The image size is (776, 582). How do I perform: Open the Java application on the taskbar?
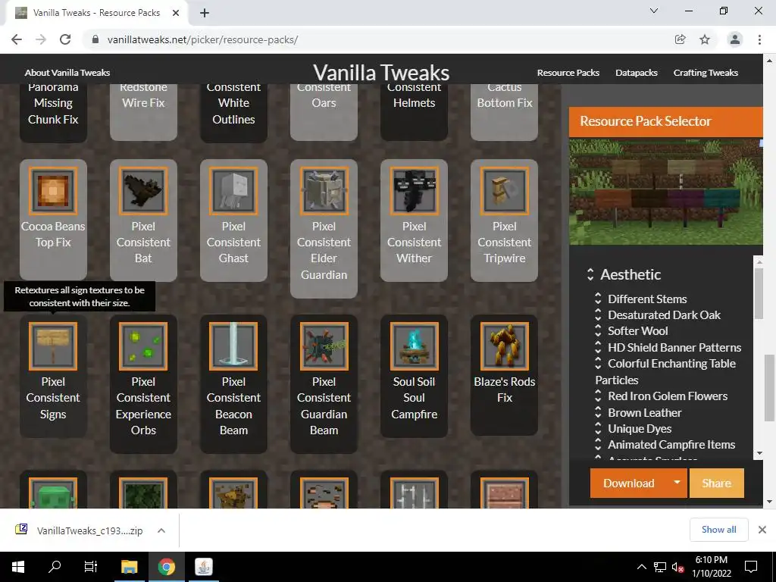[x=203, y=567]
